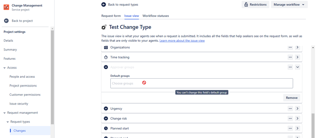Click the Planned start clock icon
The height and width of the screenshot is (138, 317).
[x=106, y=129]
